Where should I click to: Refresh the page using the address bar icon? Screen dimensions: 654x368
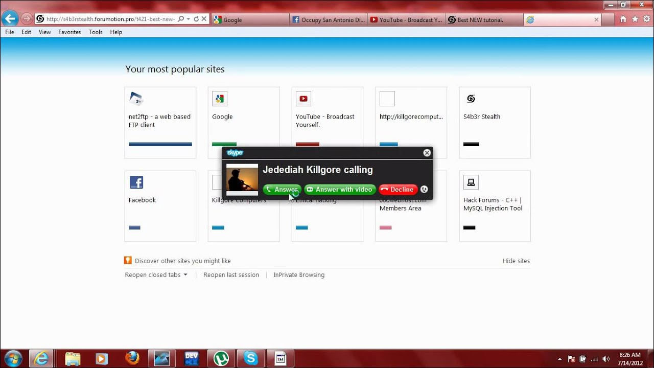(196, 19)
